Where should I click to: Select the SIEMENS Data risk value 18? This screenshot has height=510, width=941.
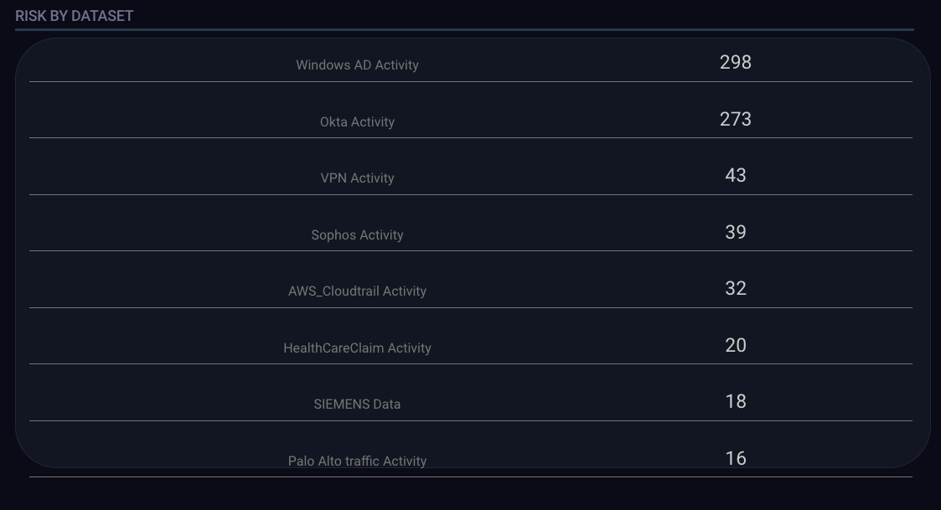click(735, 402)
